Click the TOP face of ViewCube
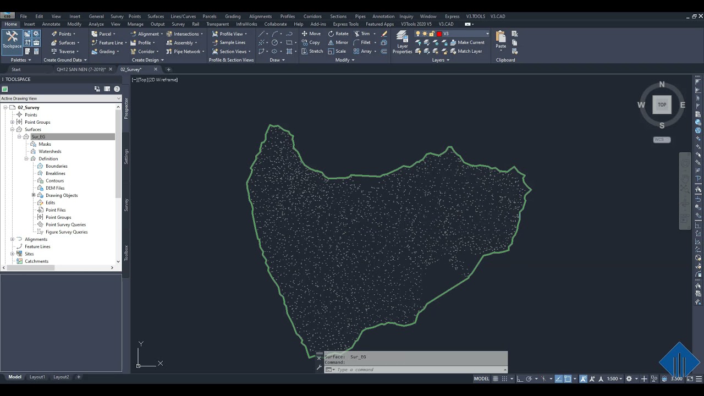The image size is (704, 396). (662, 105)
